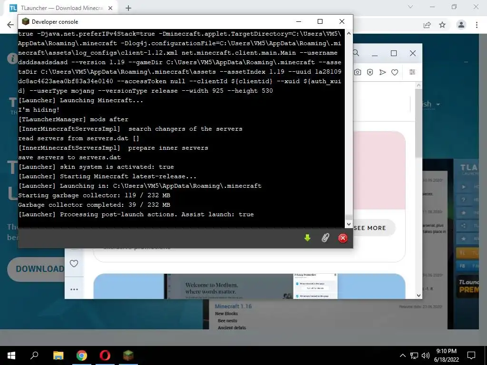Click the green scroll-to-bottom arrow in Developer console
The height and width of the screenshot is (365, 487).
pos(307,238)
